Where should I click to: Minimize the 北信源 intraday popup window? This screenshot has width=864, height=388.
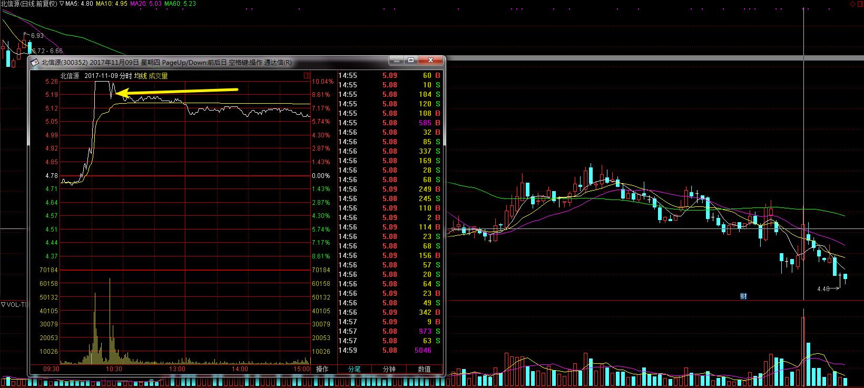coord(397,61)
